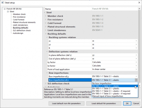
Task: Confirm with the OK button
Action: point(127,103)
